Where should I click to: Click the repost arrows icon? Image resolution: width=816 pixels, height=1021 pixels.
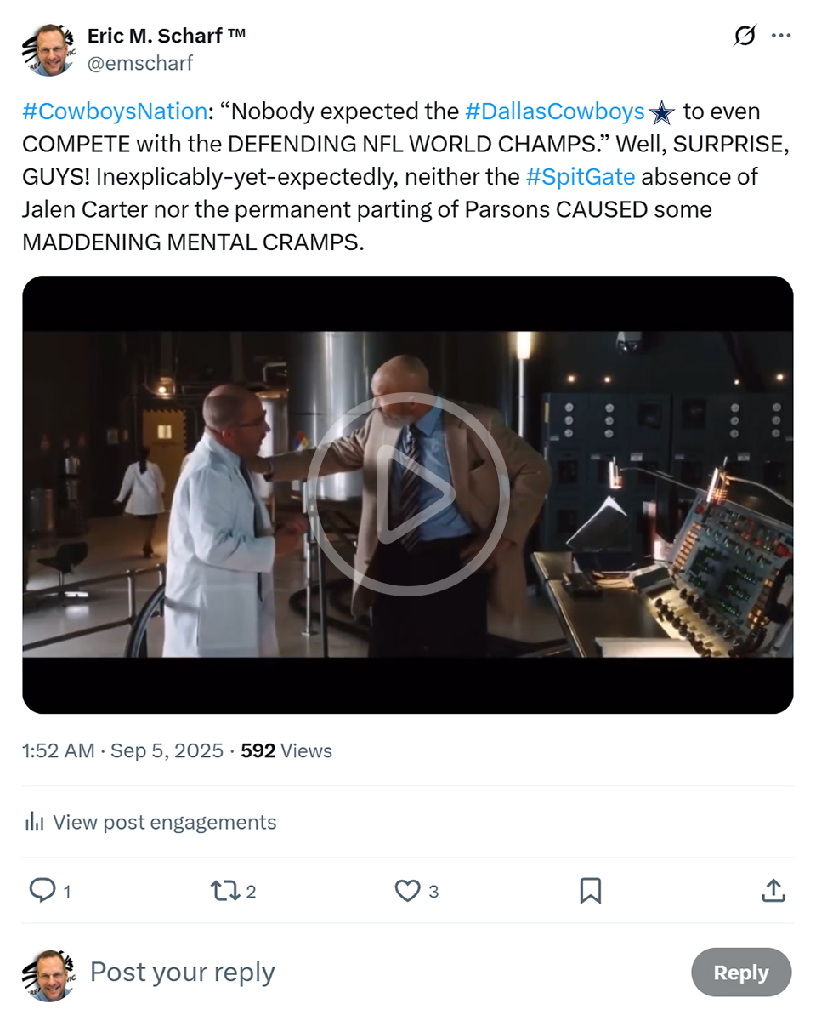(x=224, y=891)
